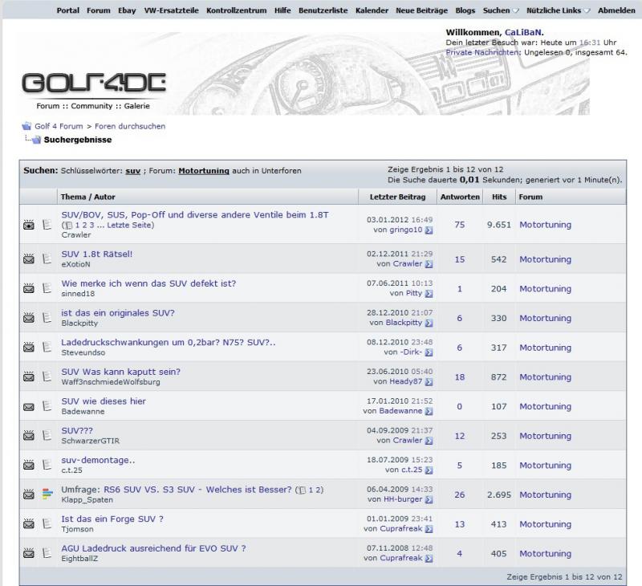
Task: Sort results by Forum column header
Action: 530,197
